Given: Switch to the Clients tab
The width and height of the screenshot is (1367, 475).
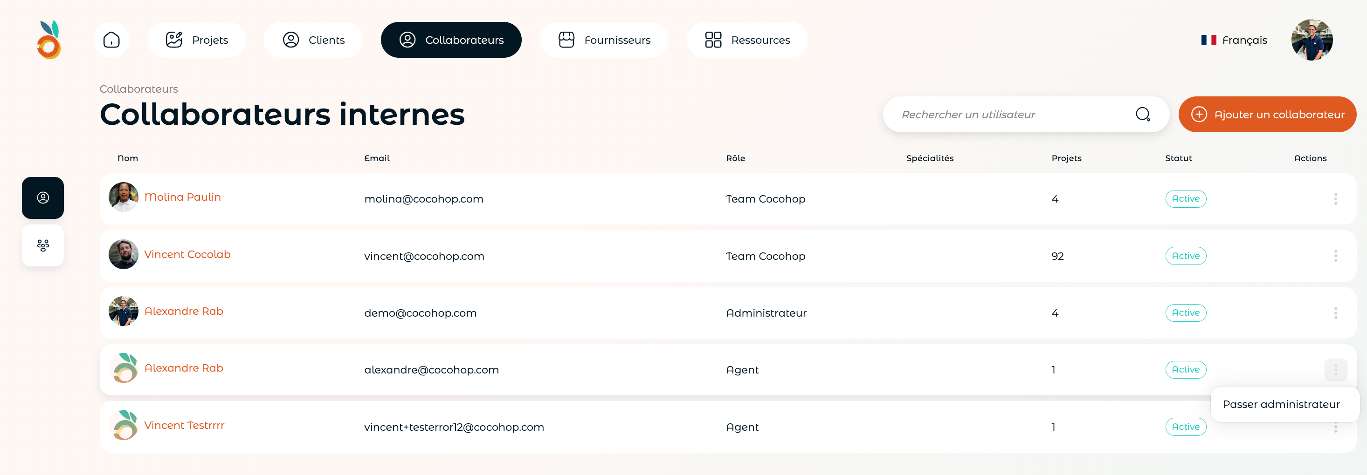Looking at the screenshot, I should (313, 40).
